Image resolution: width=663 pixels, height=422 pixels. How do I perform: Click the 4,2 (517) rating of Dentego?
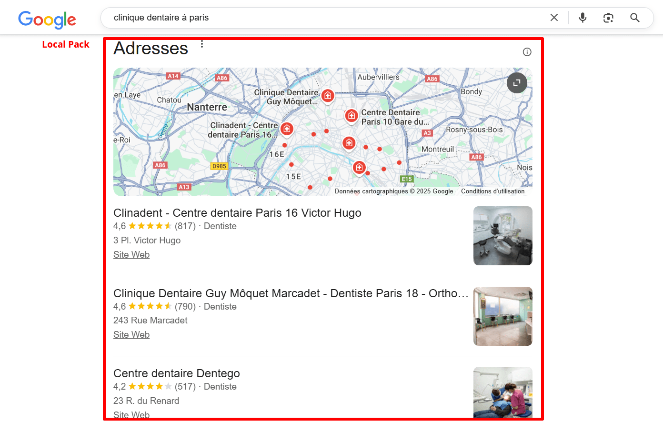point(154,387)
